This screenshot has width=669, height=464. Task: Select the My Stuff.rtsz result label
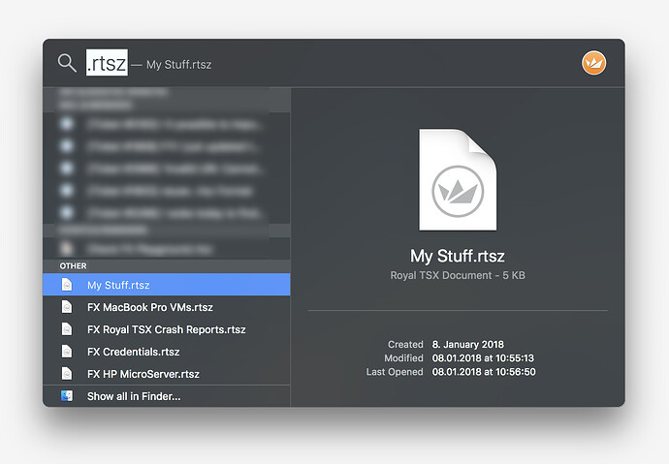coord(118,285)
